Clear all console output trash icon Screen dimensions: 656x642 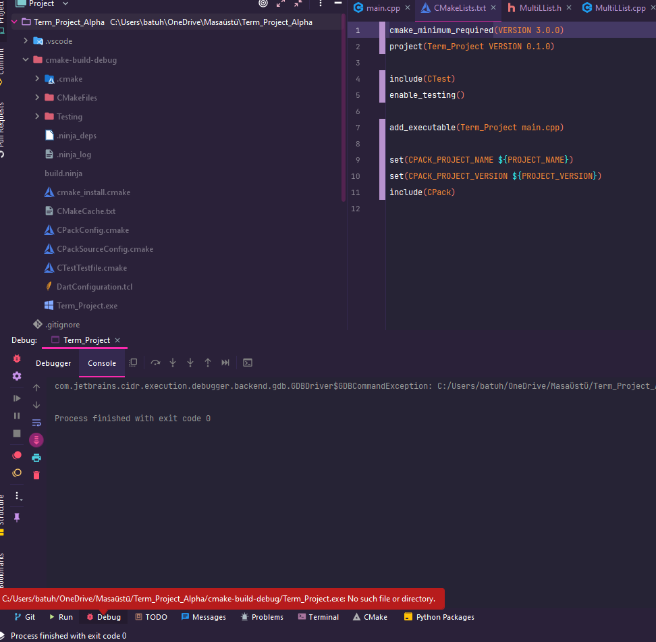coord(36,475)
